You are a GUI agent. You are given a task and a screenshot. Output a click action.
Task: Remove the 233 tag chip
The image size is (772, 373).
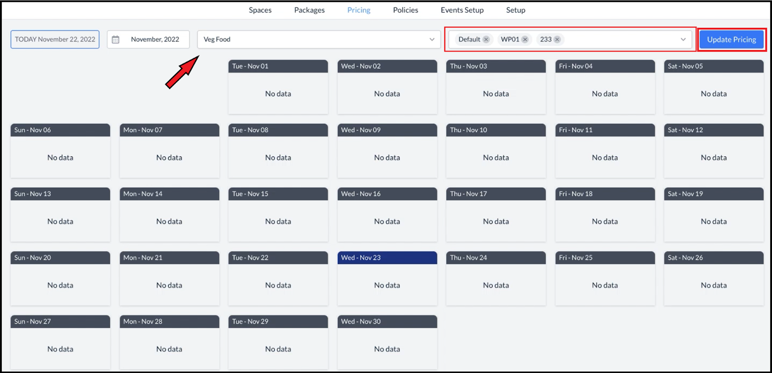[557, 39]
